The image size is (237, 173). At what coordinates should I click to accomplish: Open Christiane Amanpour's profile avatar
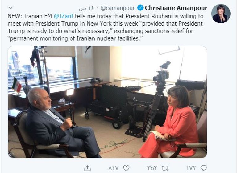(x=221, y=14)
